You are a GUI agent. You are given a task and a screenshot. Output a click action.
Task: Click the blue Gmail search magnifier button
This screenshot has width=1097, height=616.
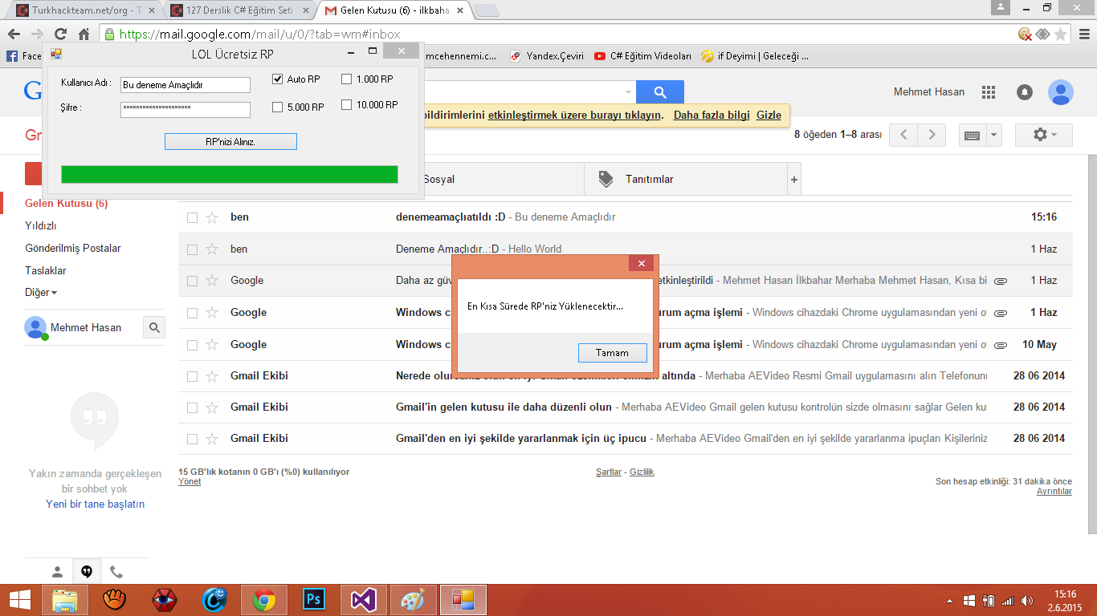tap(660, 92)
